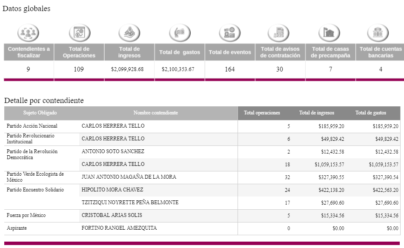Click the avisos de contratación icon

pos(280,33)
